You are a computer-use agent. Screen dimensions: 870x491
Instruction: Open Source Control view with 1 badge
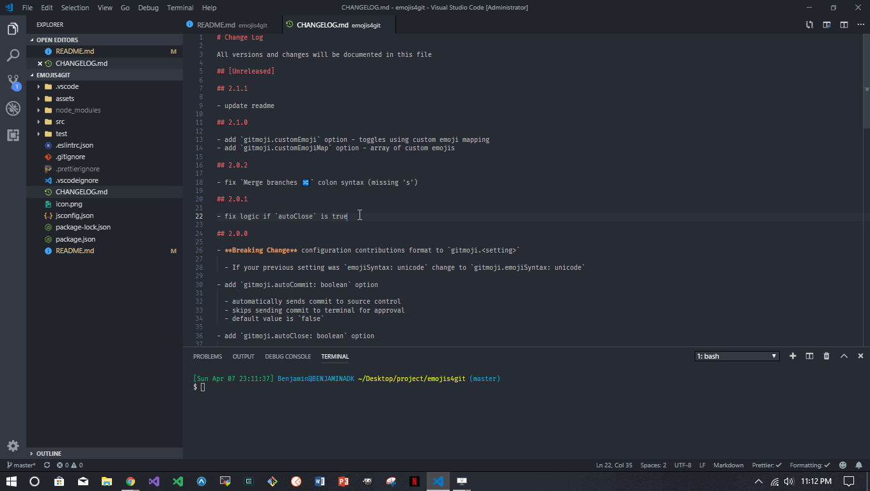[x=13, y=82]
